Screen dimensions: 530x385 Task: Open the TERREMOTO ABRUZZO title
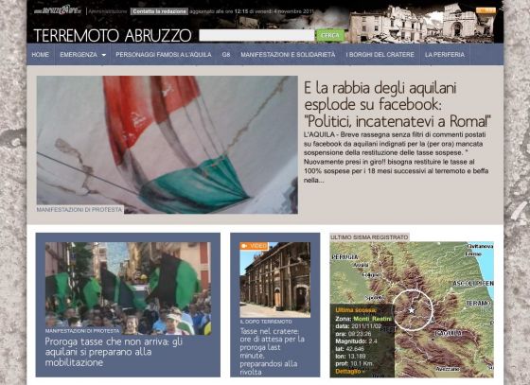click(x=113, y=35)
